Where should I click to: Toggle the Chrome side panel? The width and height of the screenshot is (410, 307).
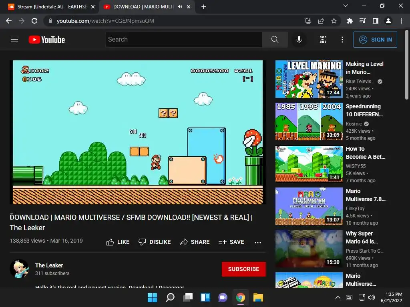(x=375, y=21)
